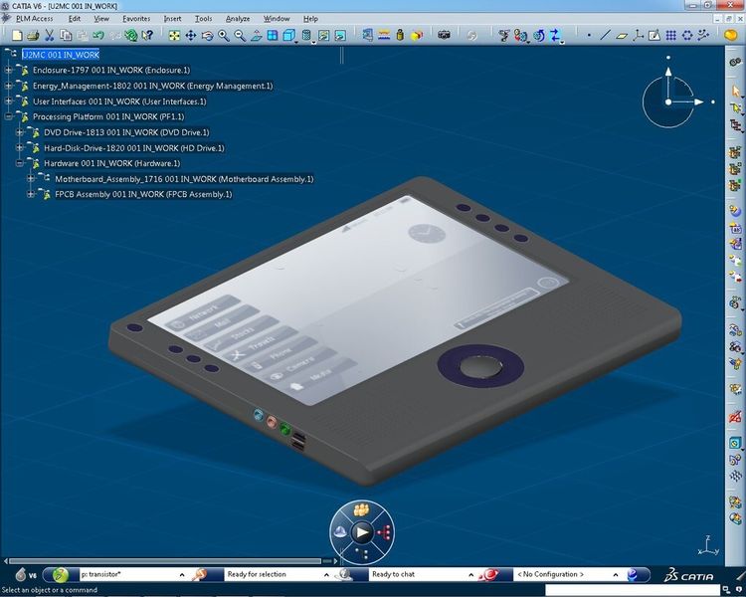Open the PLM Access menu
746x597 pixels.
(34, 19)
